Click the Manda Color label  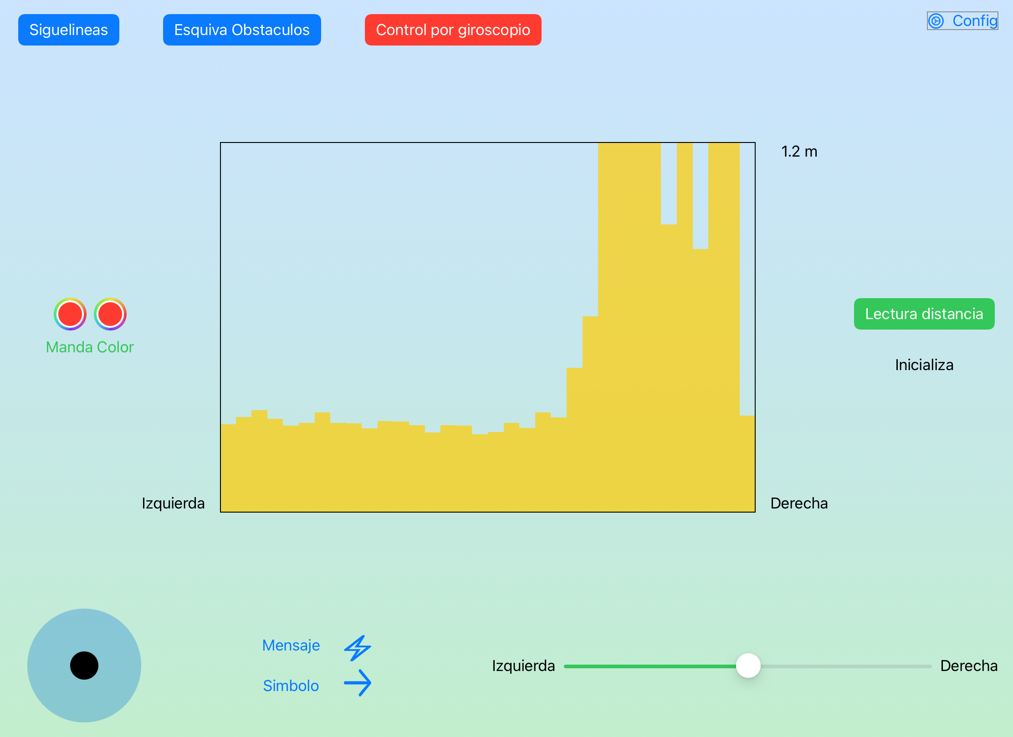[90, 347]
